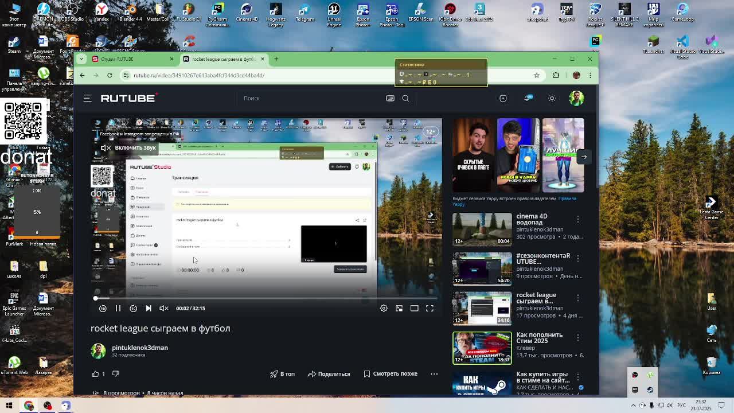Open the browser tab search dropdown
The height and width of the screenshot is (413, 734).
coord(81,59)
